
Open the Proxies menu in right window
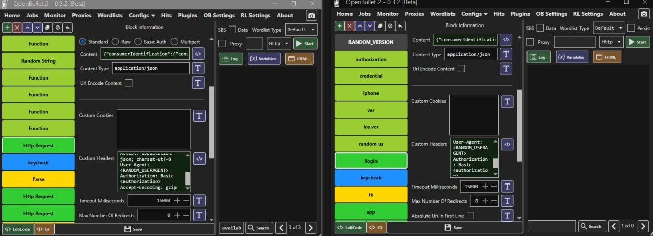click(413, 14)
